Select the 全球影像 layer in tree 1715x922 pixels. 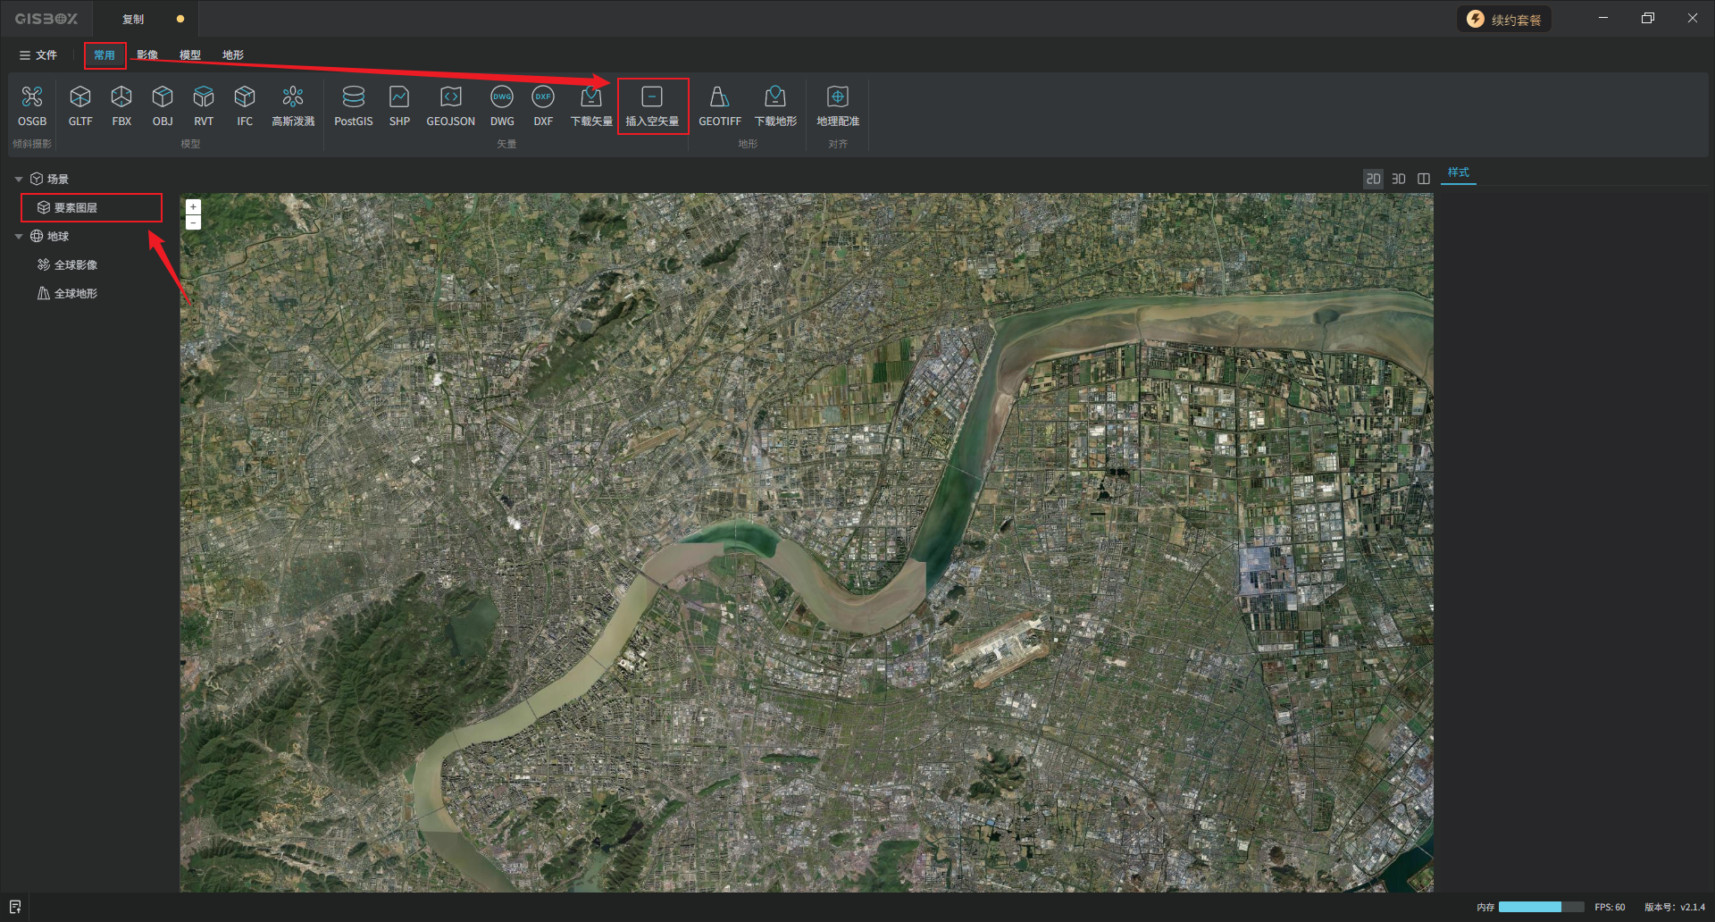[75, 265]
